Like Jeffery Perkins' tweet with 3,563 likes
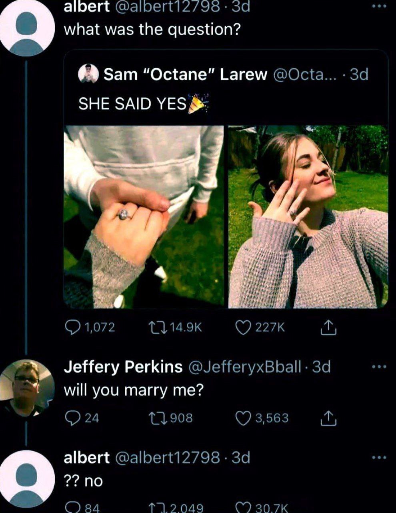396x513 pixels. point(242,418)
